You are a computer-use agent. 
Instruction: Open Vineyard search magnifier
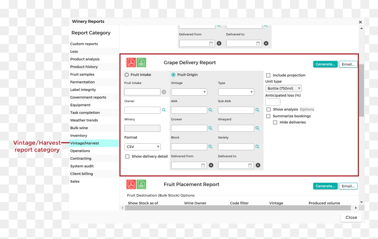[x=258, y=128]
